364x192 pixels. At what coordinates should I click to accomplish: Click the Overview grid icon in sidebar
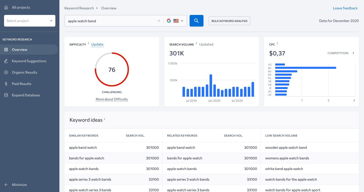(6, 50)
